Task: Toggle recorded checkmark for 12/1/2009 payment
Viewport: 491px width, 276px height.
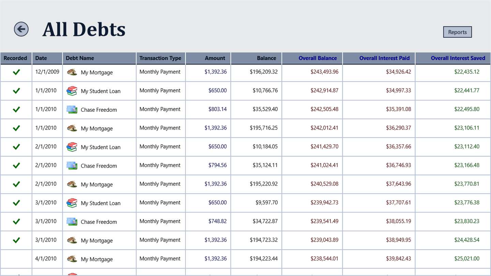Action: pyautogui.click(x=16, y=72)
